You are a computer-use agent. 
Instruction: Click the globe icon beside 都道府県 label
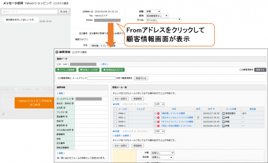(66, 125)
